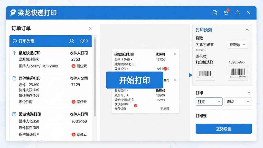Viewport: 263px width, 148px height.
Task: Click the label right of the user icon
Action: [83, 41]
